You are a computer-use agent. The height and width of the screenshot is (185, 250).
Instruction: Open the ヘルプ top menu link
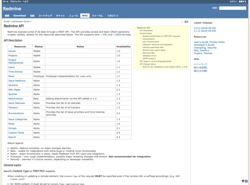[25, 2]
